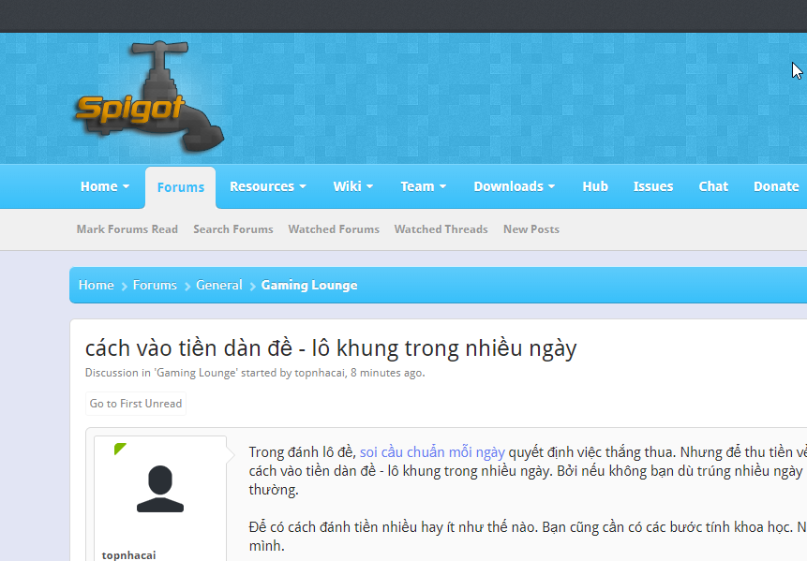Click Mark Forums Read

point(127,229)
